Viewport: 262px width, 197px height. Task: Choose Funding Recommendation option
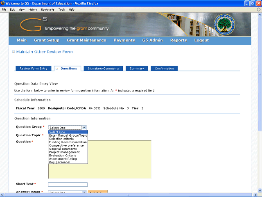68,142
